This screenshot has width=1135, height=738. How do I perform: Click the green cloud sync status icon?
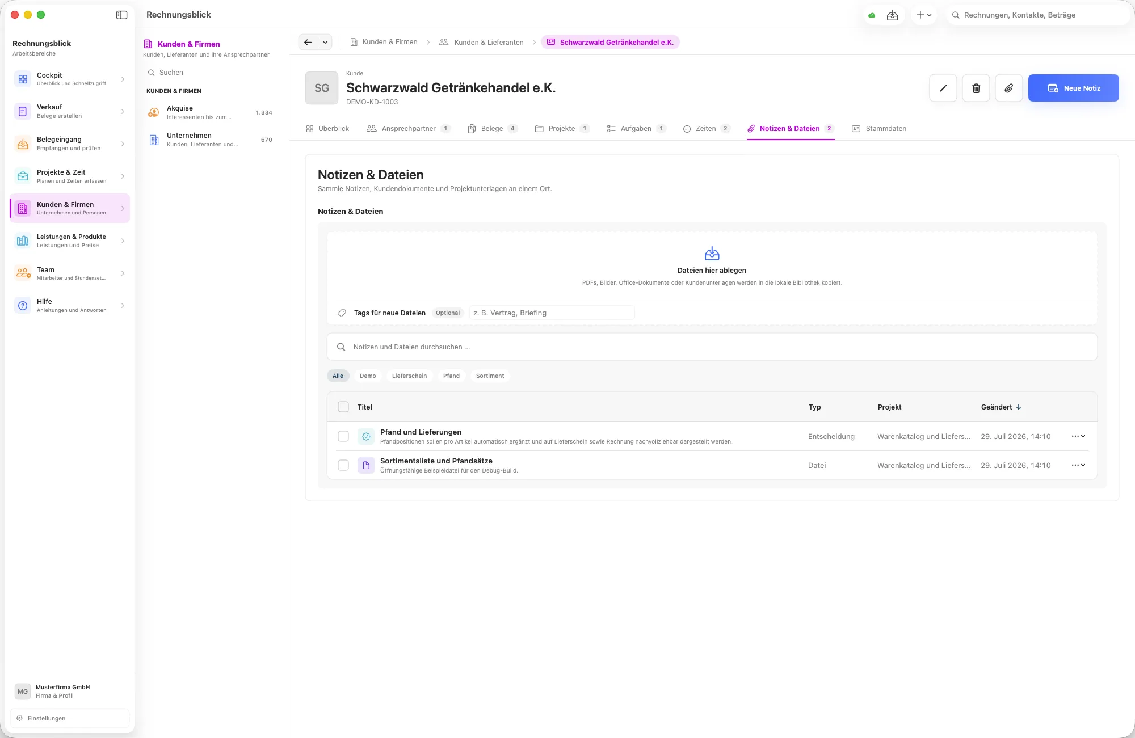[x=872, y=15]
